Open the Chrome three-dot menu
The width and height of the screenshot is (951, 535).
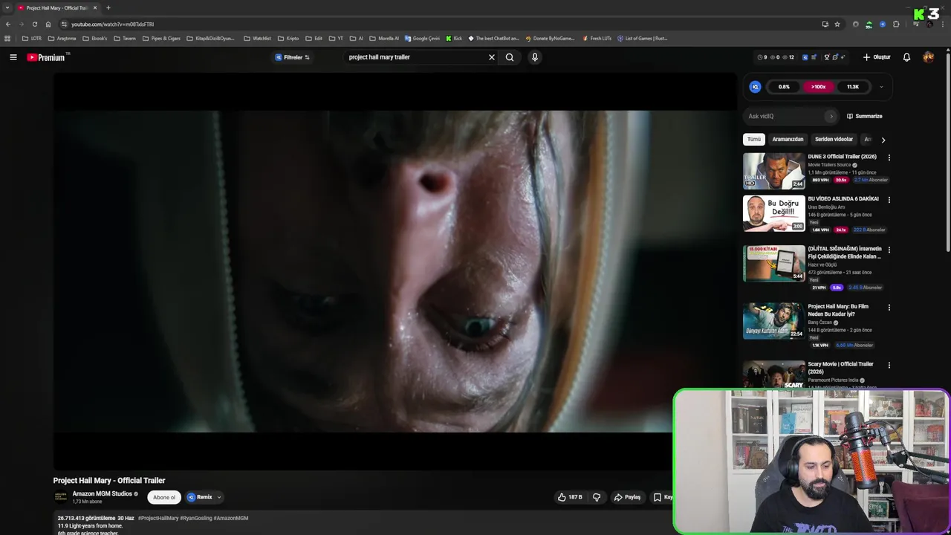click(943, 24)
